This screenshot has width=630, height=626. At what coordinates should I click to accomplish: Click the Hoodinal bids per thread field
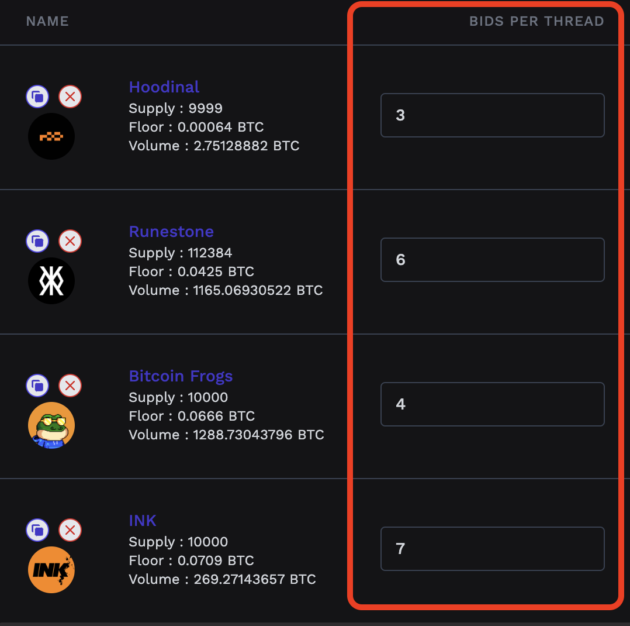click(x=492, y=115)
